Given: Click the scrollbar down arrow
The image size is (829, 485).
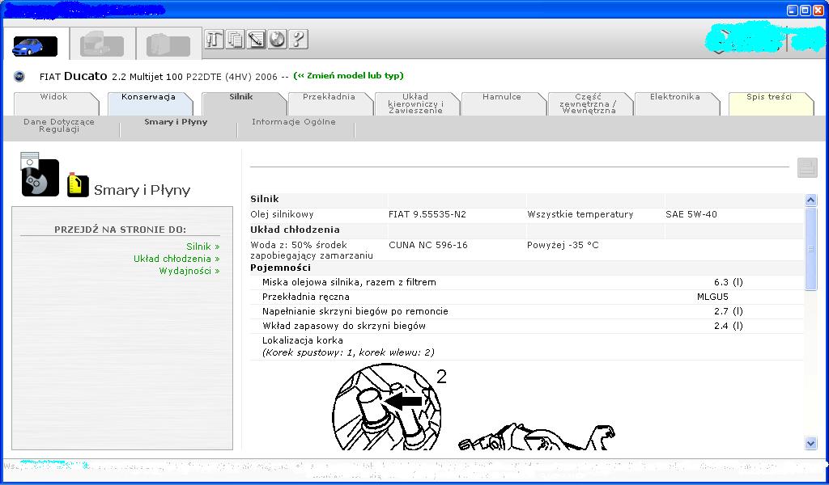Looking at the screenshot, I should point(811,443).
